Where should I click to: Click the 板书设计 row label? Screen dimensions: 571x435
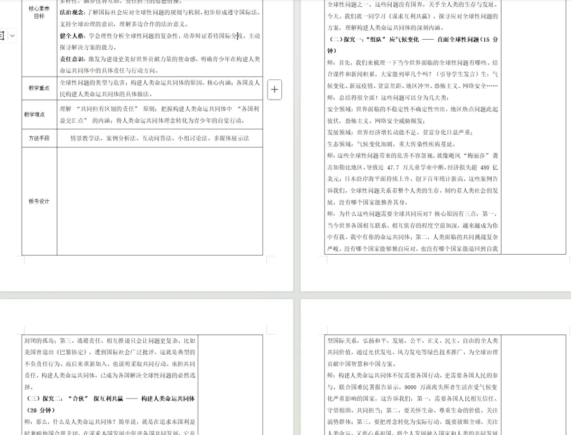[39, 201]
